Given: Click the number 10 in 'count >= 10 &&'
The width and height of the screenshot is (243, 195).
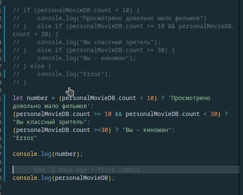Looking at the screenshot, I should [108, 114].
